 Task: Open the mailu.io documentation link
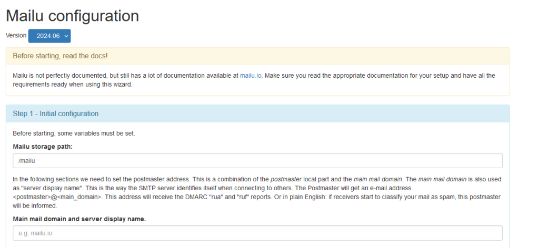click(x=251, y=76)
